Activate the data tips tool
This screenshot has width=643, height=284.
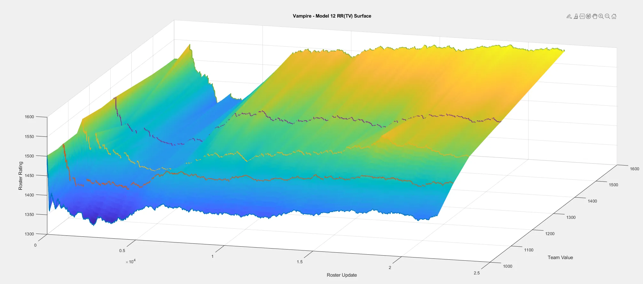click(582, 16)
